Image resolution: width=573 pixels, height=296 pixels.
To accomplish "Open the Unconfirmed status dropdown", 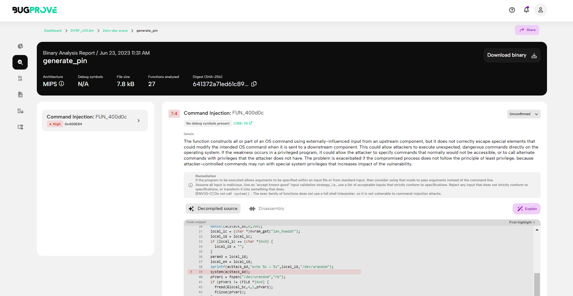I will point(524,114).
